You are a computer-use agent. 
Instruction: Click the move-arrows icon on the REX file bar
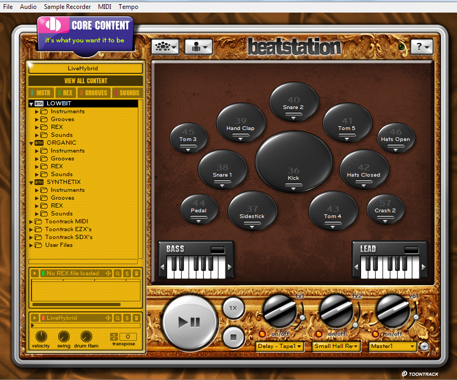(108, 274)
